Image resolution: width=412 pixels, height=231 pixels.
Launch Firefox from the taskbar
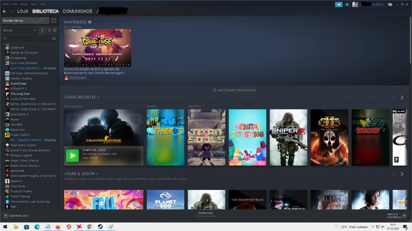tap(58, 227)
